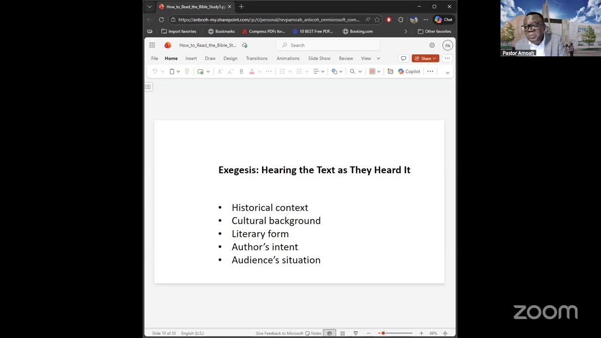This screenshot has width=601, height=338.
Task: Open the Paste options dropdown arrow
Action: [178, 72]
